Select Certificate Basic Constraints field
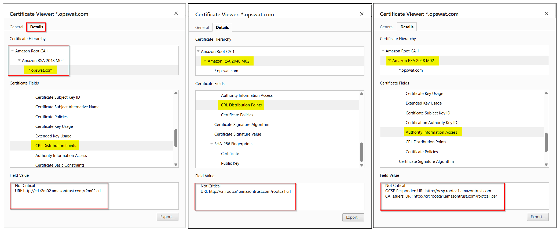Image resolution: width=560 pixels, height=231 pixels. pyautogui.click(x=60, y=165)
